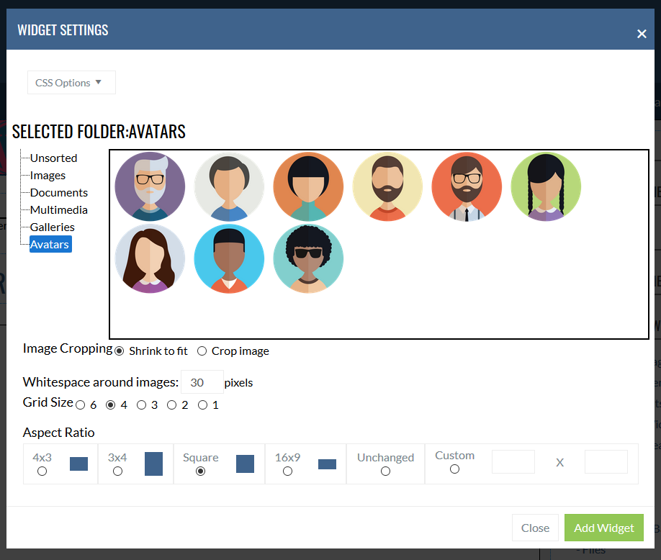Open the CSS Options dropdown
Screen dimensions: 661x560
tap(72, 83)
